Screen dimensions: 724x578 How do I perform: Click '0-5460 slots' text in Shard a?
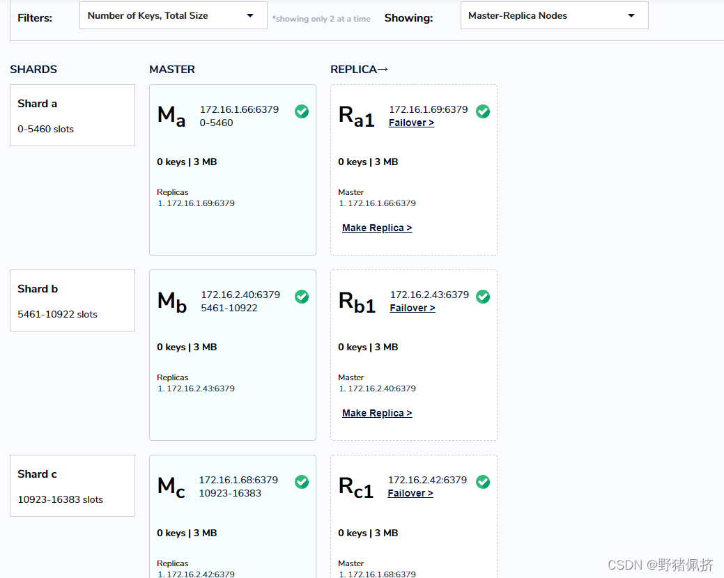[x=46, y=129]
